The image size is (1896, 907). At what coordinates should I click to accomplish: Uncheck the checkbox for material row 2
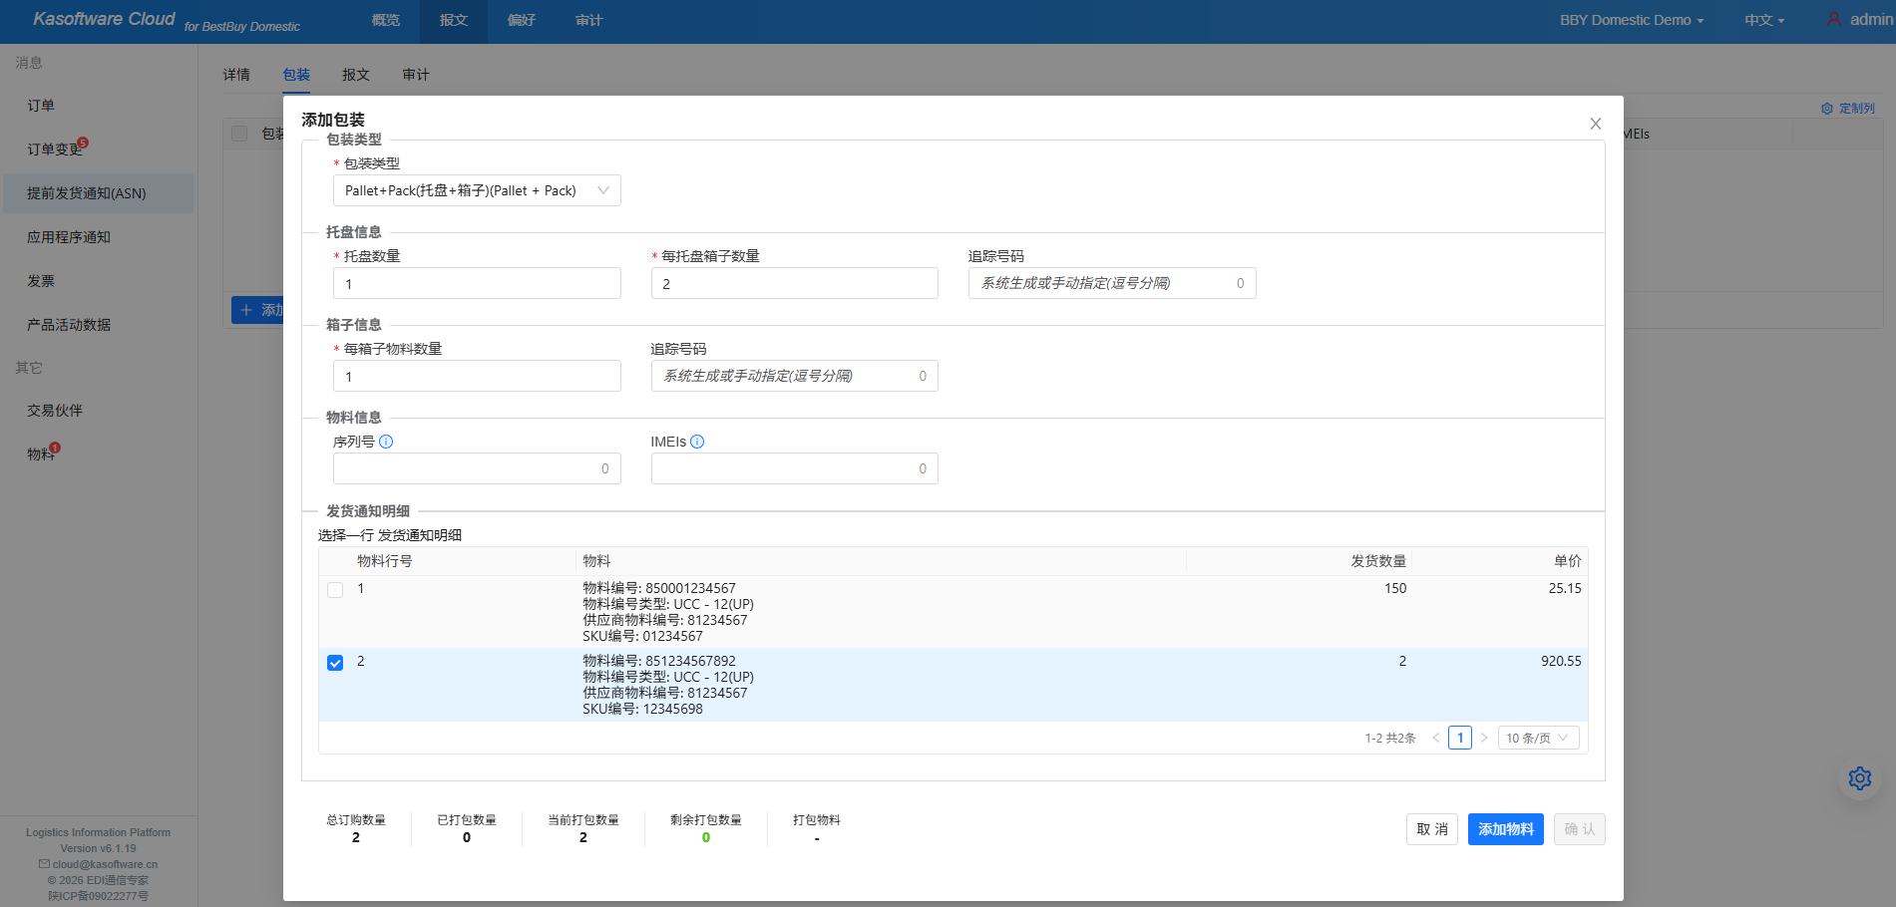[335, 663]
